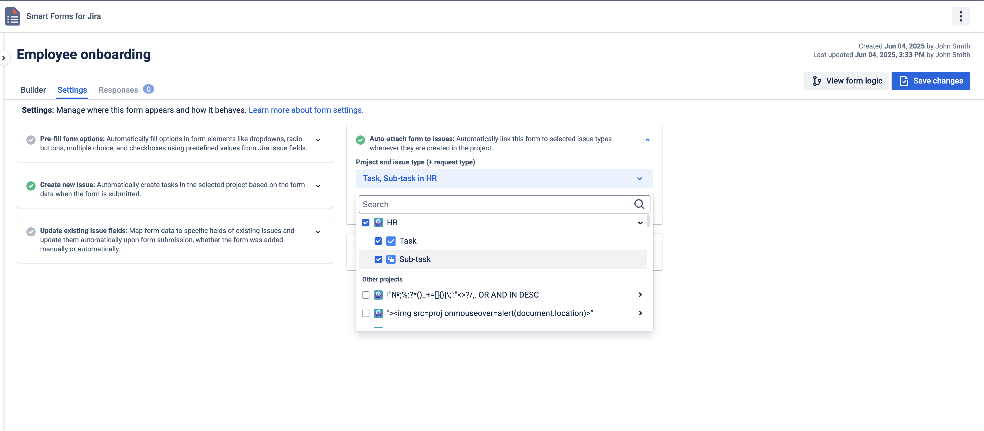
Task: Open the Responses tab
Action: [118, 90]
